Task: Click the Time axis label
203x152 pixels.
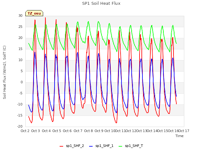Action: (179, 136)
